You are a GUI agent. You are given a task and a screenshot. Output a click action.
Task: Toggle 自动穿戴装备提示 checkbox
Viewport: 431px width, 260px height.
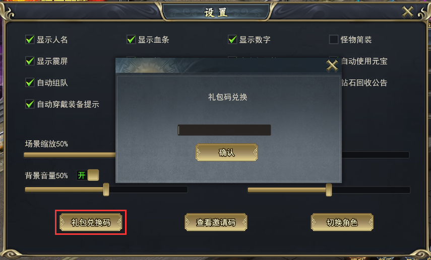pyautogui.click(x=30, y=104)
